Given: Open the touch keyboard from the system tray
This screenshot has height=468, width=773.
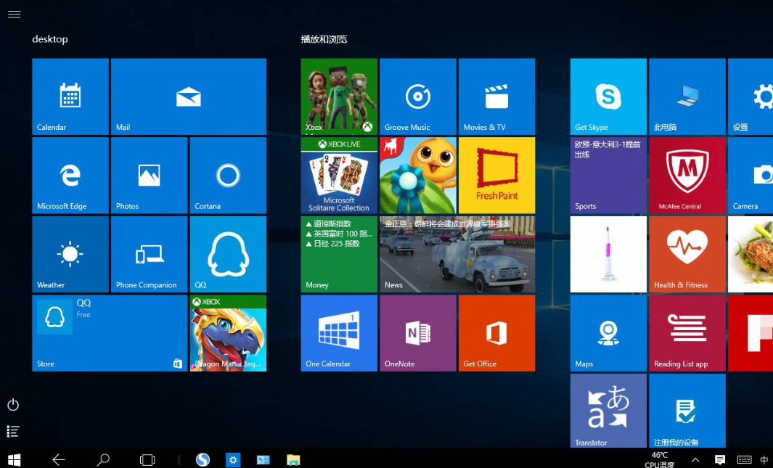Looking at the screenshot, I should (743, 459).
